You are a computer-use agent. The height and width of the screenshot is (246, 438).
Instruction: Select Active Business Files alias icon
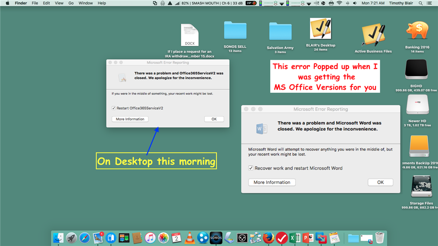pos(373,35)
